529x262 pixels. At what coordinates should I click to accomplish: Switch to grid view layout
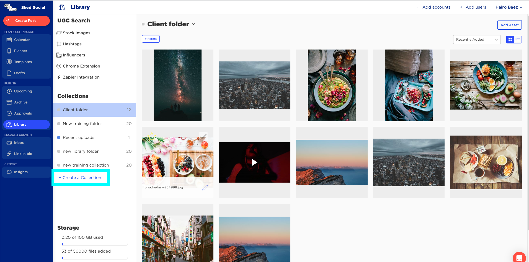click(x=510, y=40)
